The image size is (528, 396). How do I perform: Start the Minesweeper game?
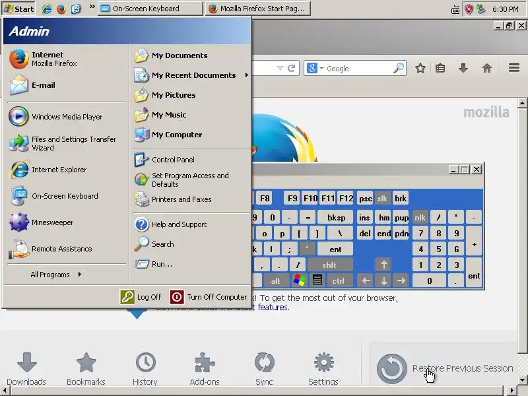(67, 222)
